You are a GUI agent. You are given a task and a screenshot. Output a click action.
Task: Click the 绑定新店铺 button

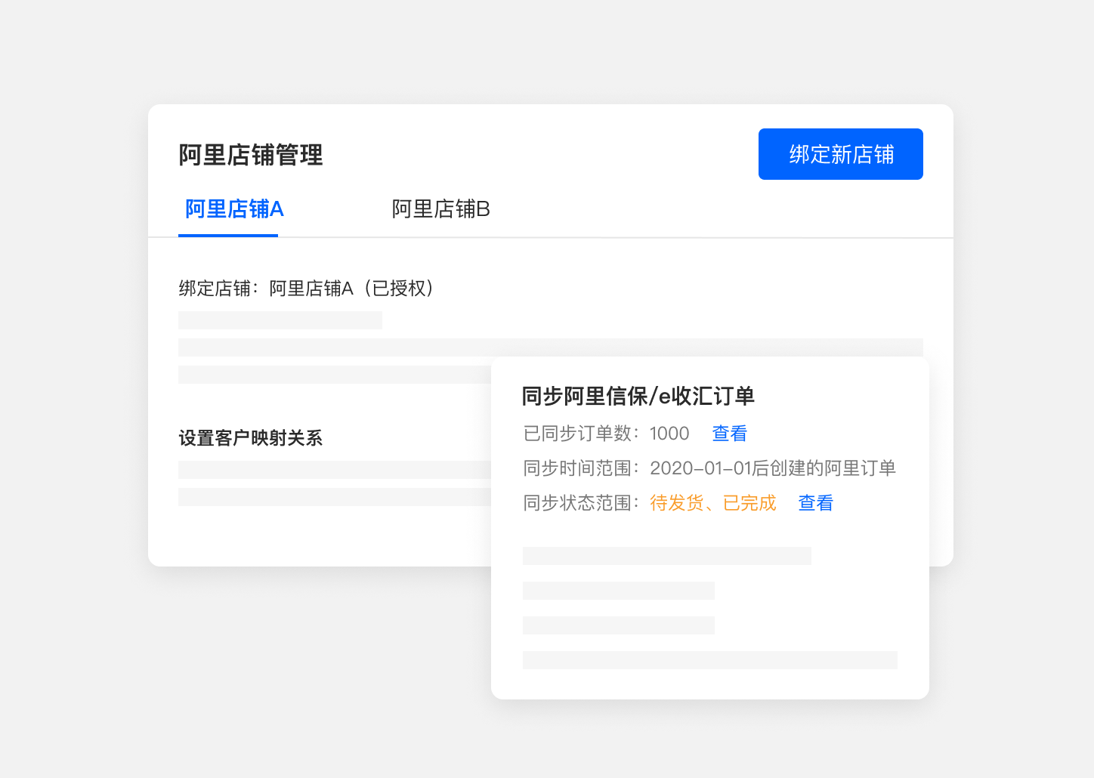point(840,154)
